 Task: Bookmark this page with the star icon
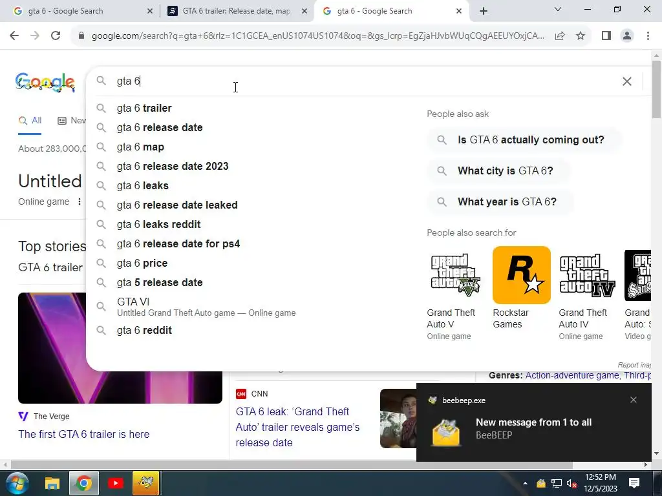tap(581, 36)
